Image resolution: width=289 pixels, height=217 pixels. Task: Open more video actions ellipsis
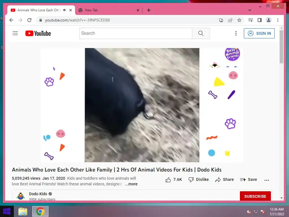266,180
